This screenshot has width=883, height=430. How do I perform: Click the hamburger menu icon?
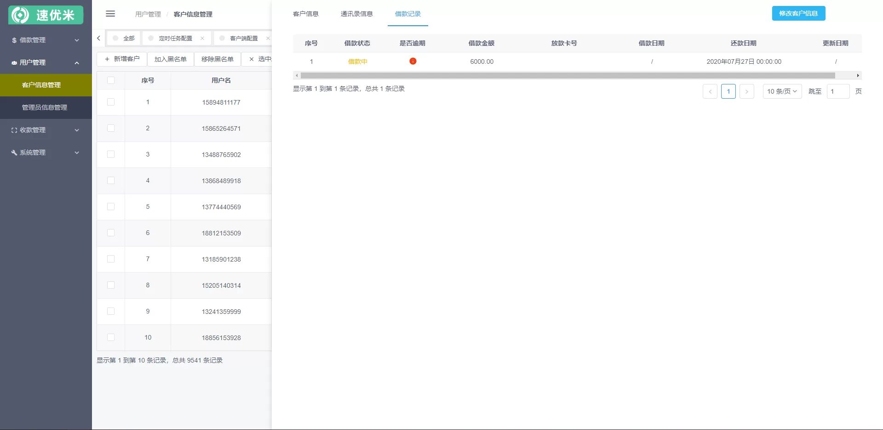coord(110,14)
